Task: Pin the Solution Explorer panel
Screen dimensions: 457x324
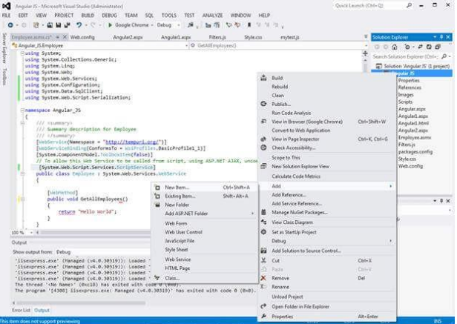Action: (441, 37)
